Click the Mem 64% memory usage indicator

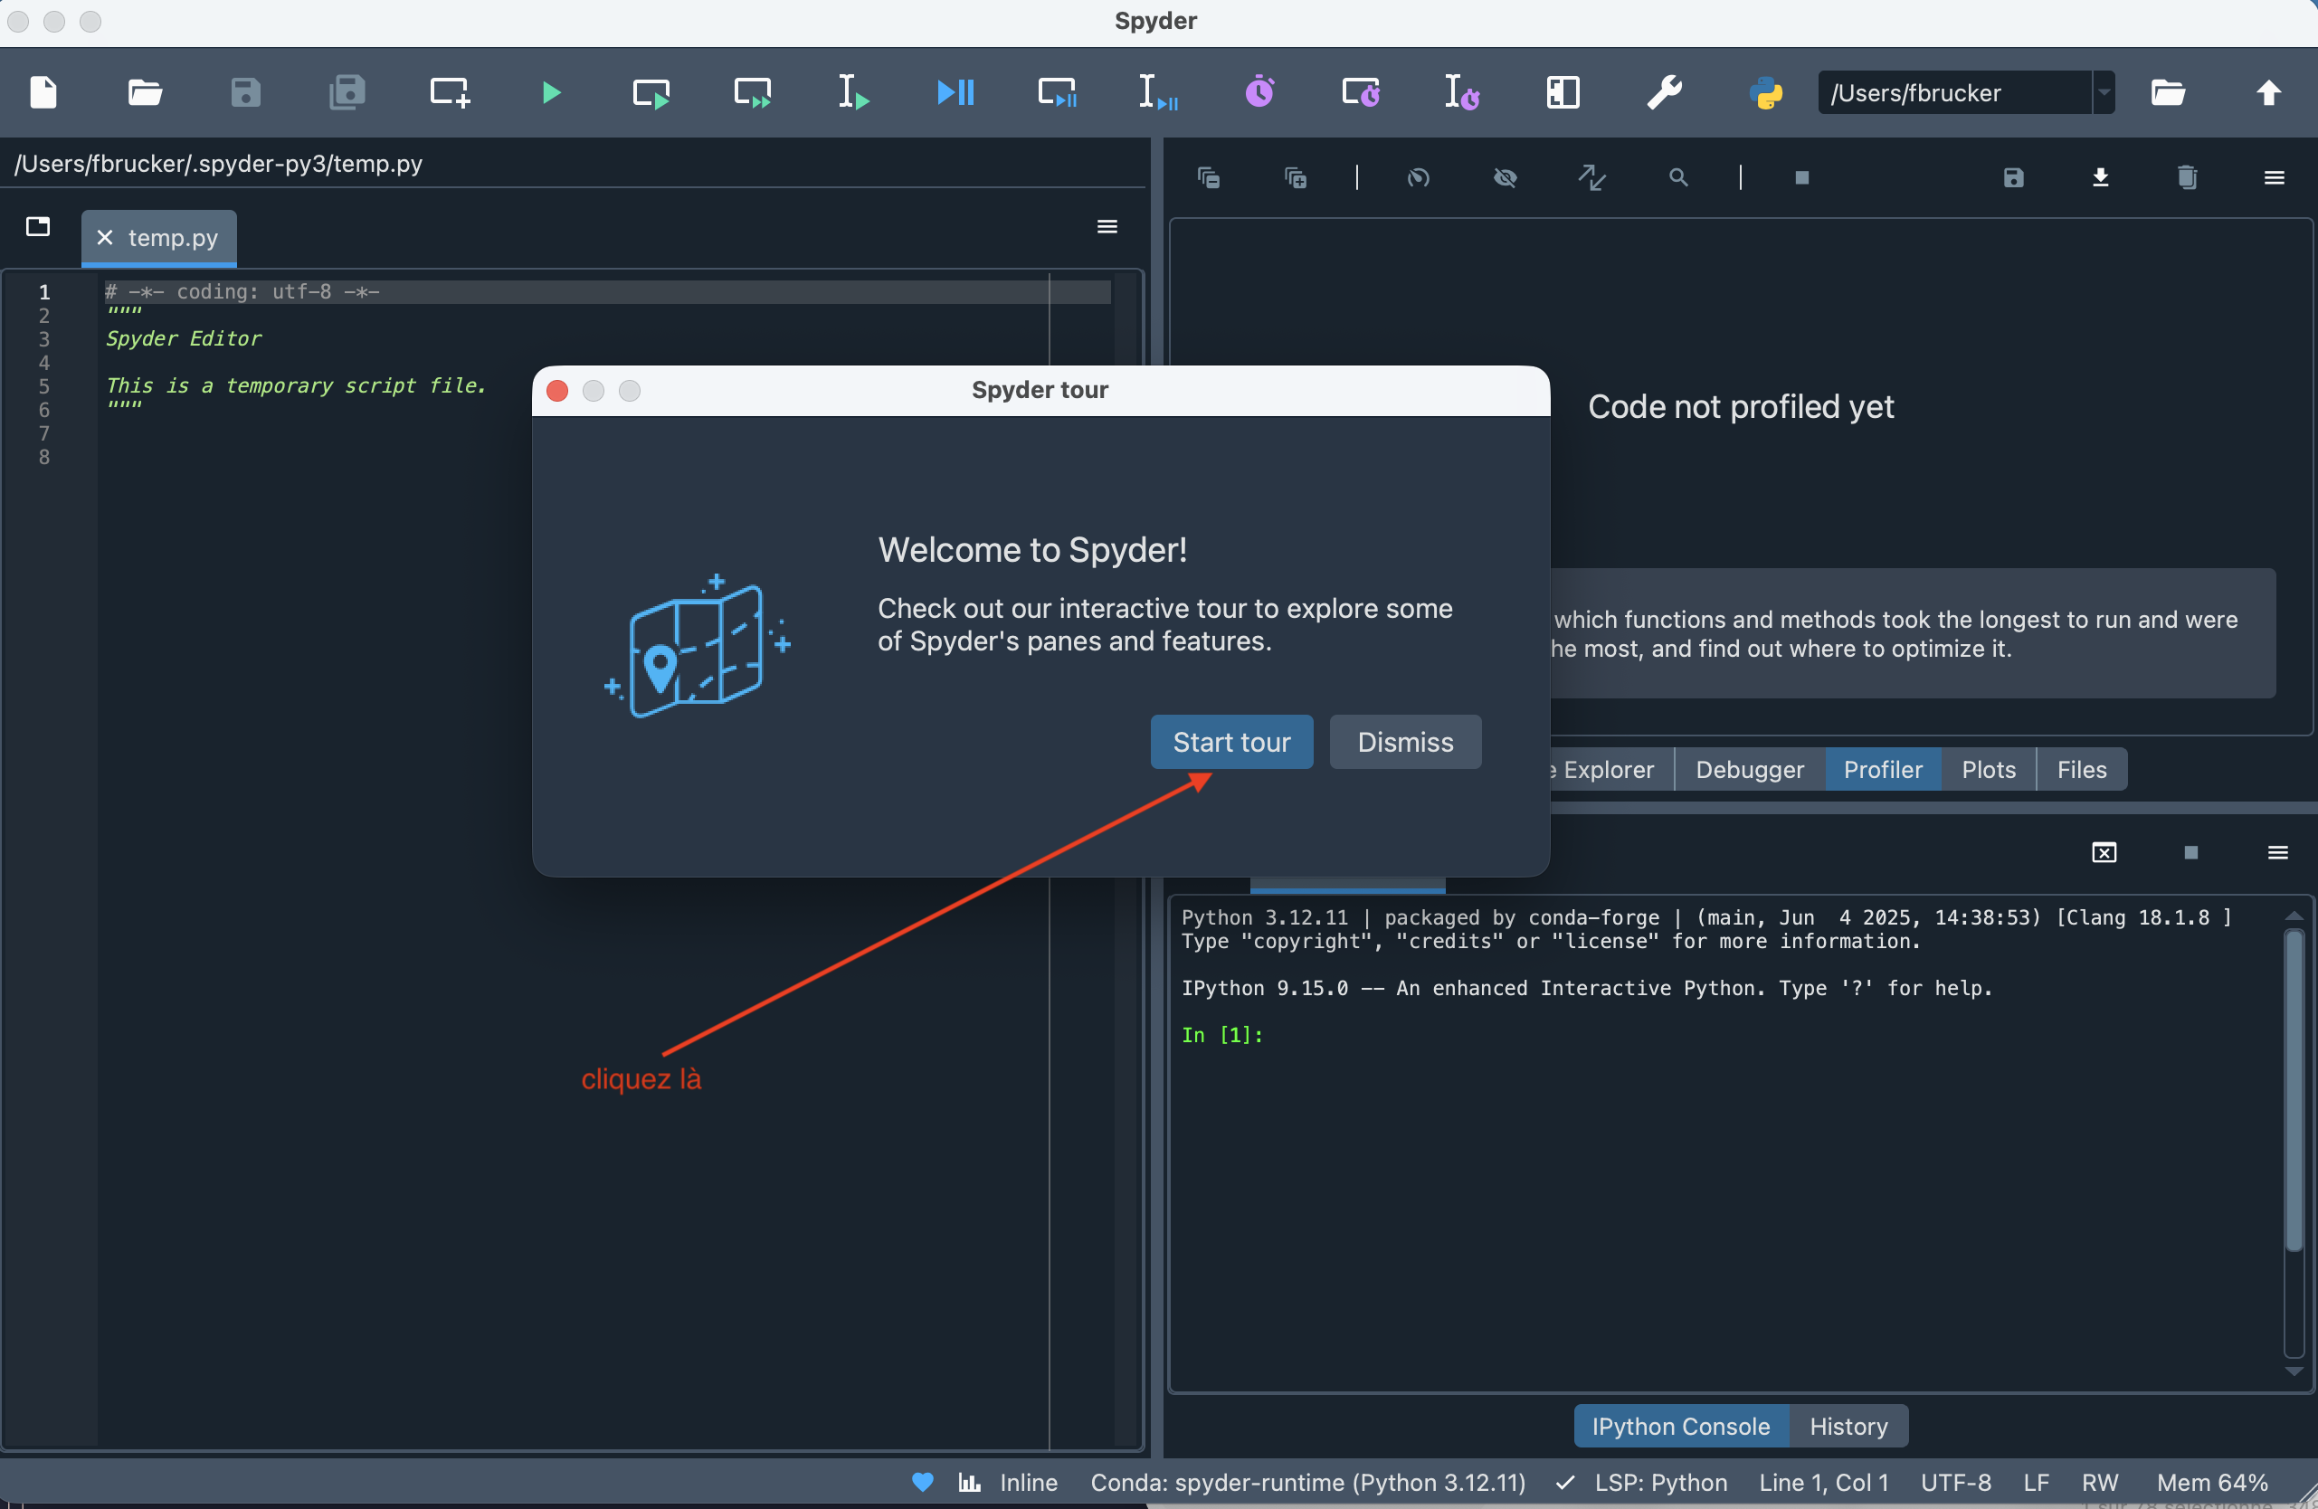click(x=2212, y=1482)
